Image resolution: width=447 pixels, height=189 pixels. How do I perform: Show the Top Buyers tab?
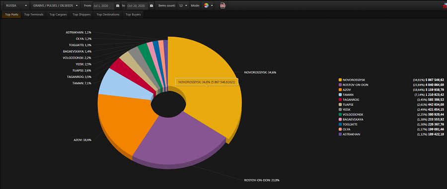(x=133, y=14)
